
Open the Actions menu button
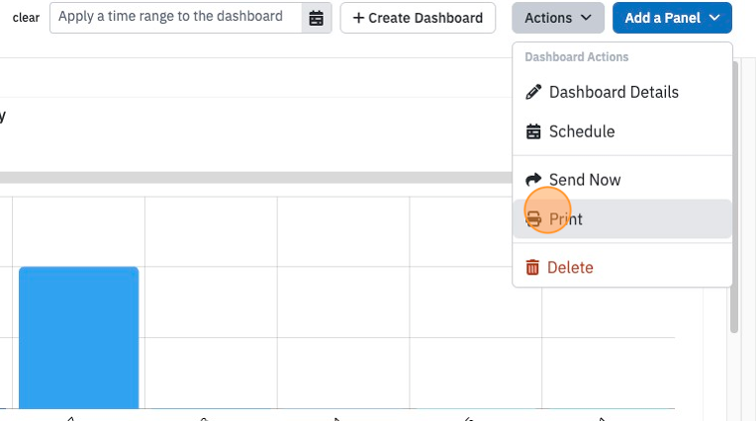pyautogui.click(x=558, y=18)
